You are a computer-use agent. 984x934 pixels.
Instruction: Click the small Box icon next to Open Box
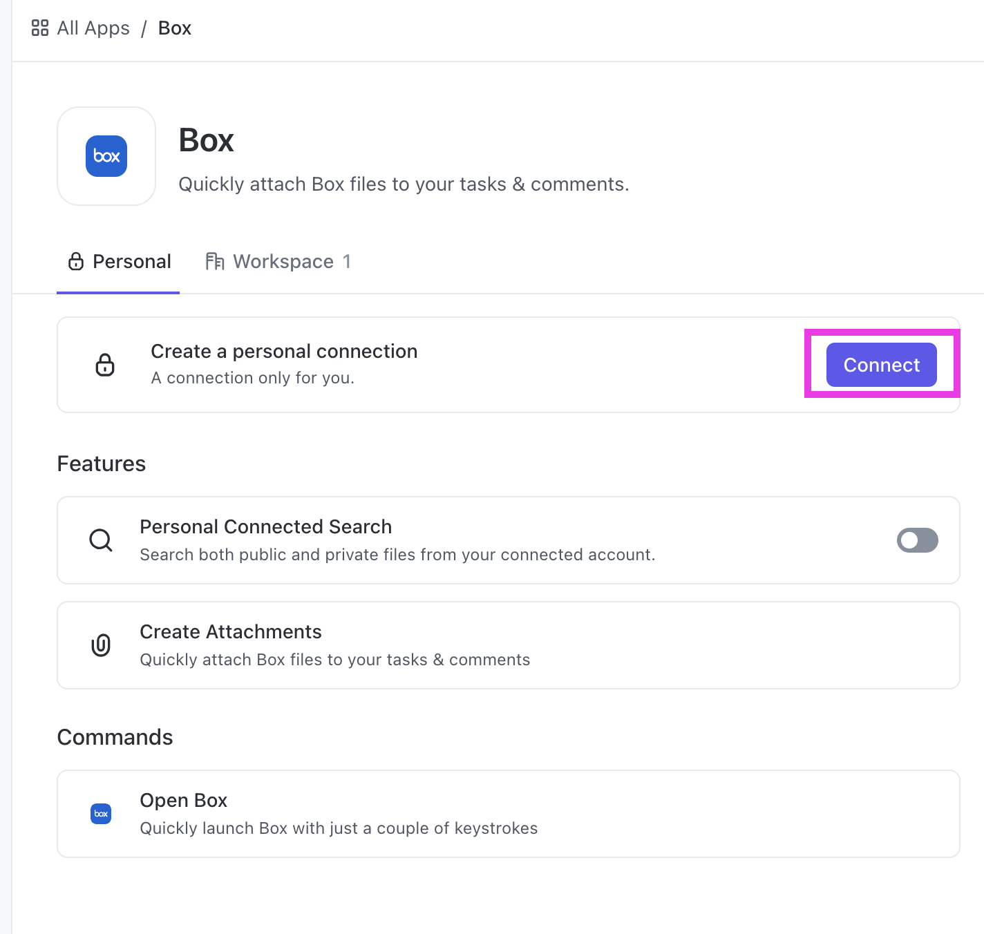tap(101, 814)
